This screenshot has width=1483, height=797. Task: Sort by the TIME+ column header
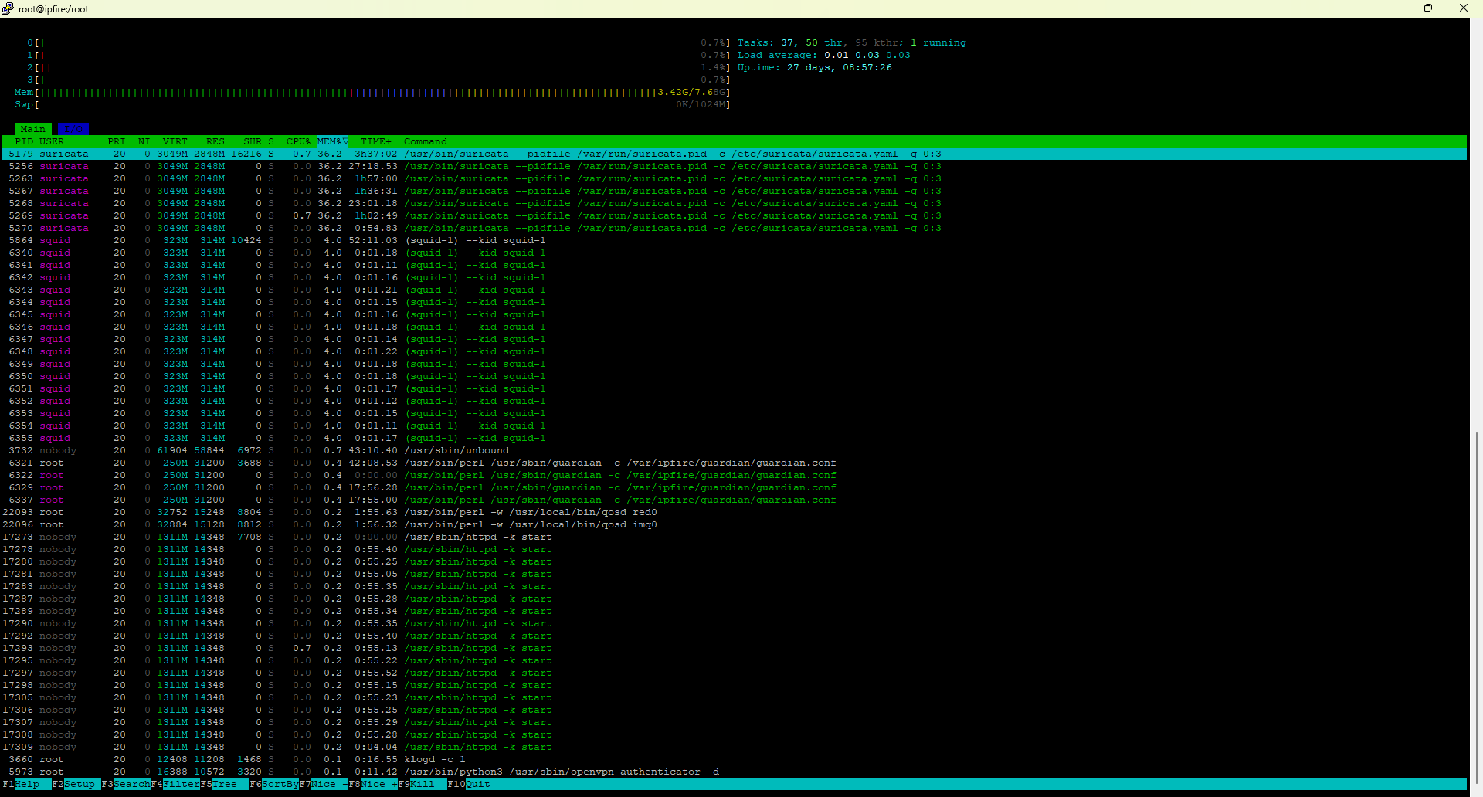click(376, 141)
